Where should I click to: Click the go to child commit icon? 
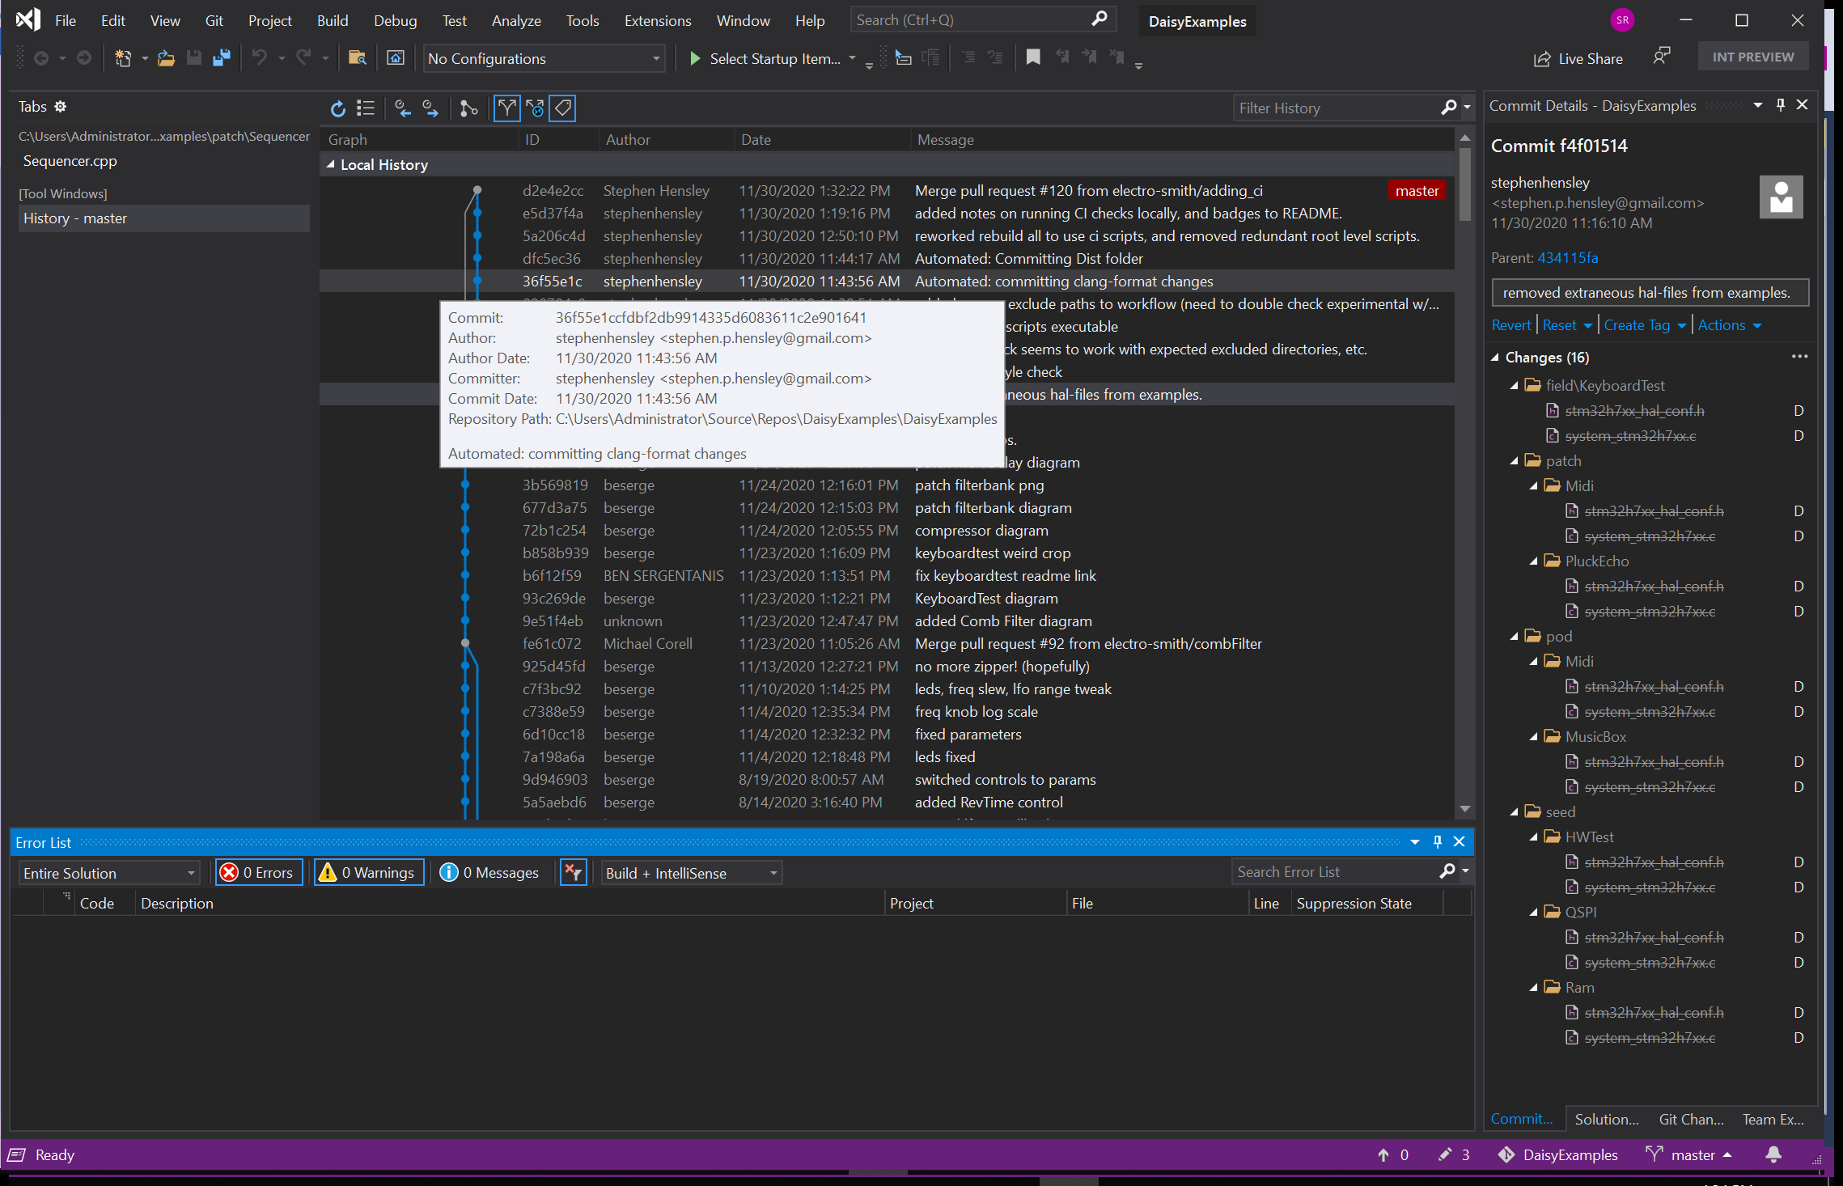pos(430,108)
